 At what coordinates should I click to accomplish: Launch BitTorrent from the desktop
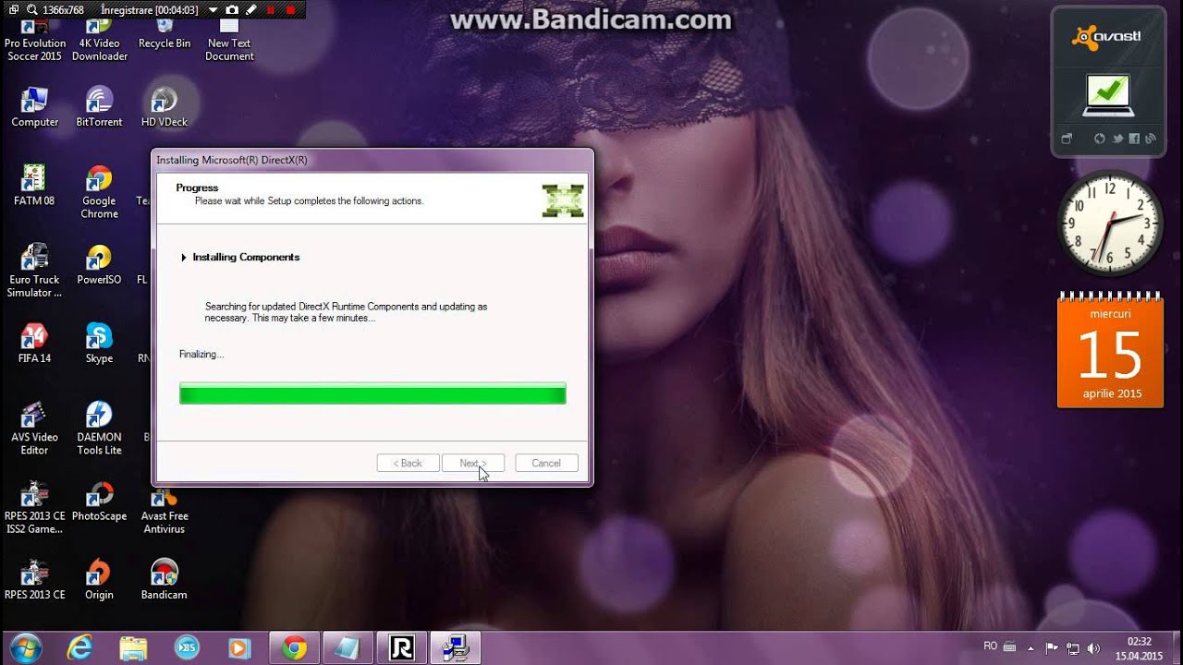pyautogui.click(x=99, y=107)
